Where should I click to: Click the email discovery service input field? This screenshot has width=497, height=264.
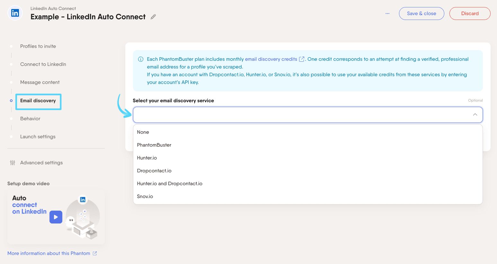[x=302, y=115]
